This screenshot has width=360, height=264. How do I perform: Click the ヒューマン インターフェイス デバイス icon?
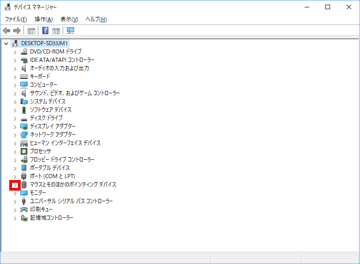pos(24,143)
